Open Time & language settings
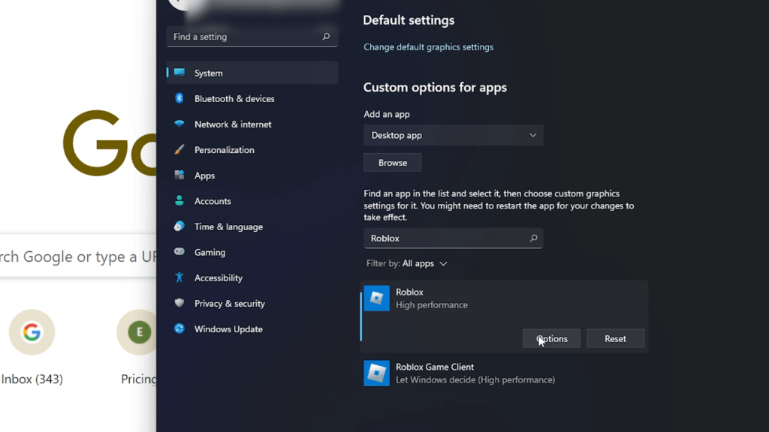 [x=252, y=226]
